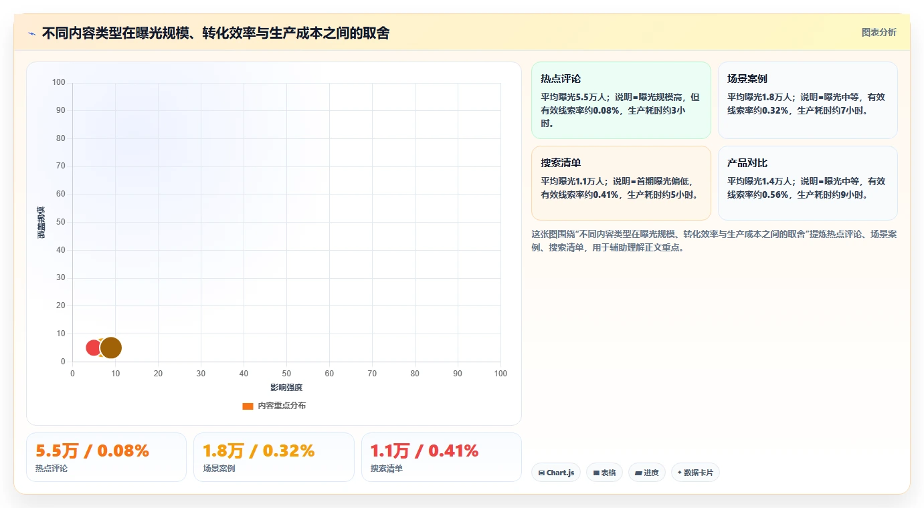Image resolution: width=924 pixels, height=508 pixels.
Task: Click the main title about 曝光规模 trade-offs
Action: (215, 33)
